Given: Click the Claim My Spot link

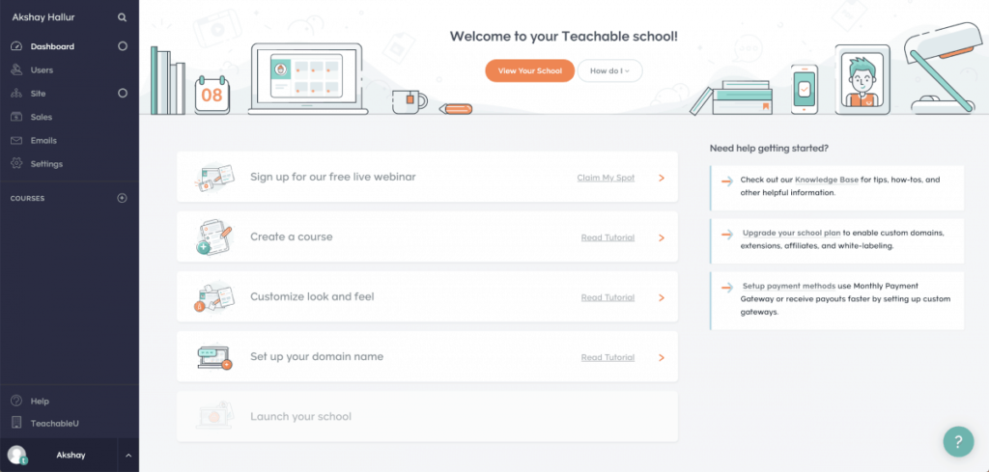Looking at the screenshot, I should tap(606, 178).
